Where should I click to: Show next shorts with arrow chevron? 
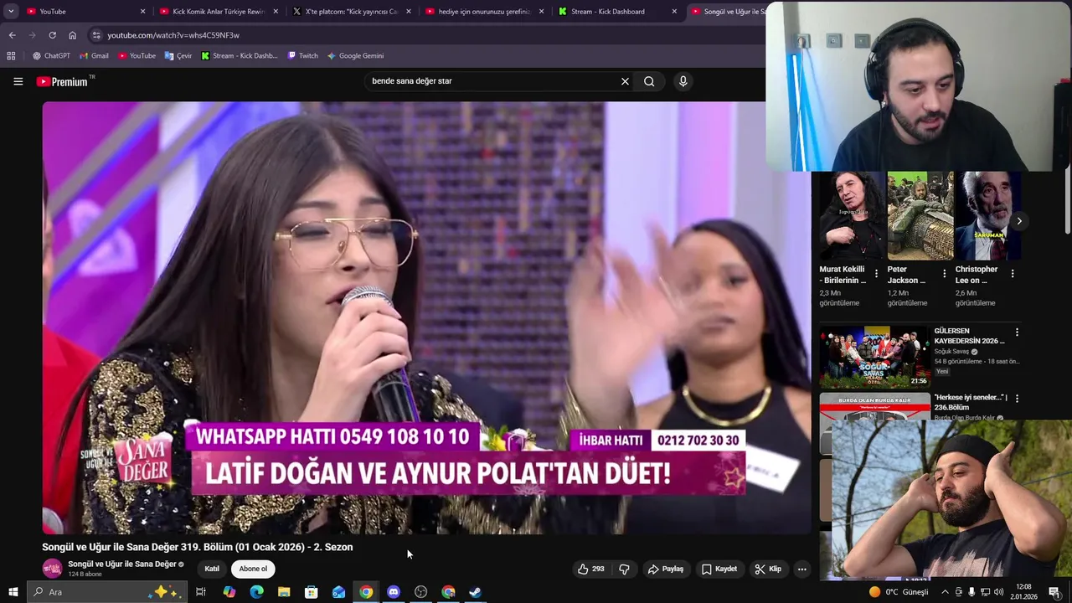(x=1019, y=221)
